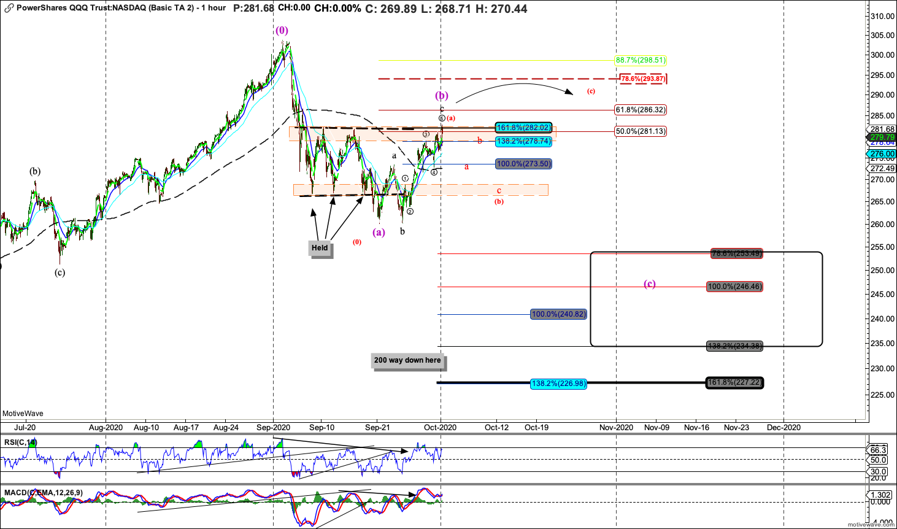Select the 138.2%(234.38) target label
Screen dimensions: 897x529
click(x=735, y=346)
